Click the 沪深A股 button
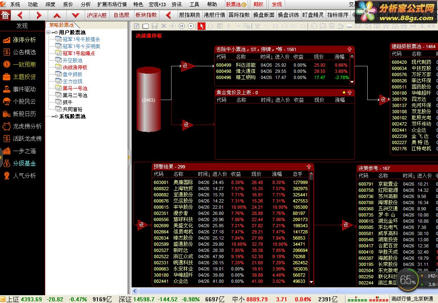The height and width of the screenshot is (303, 438). pos(97,15)
